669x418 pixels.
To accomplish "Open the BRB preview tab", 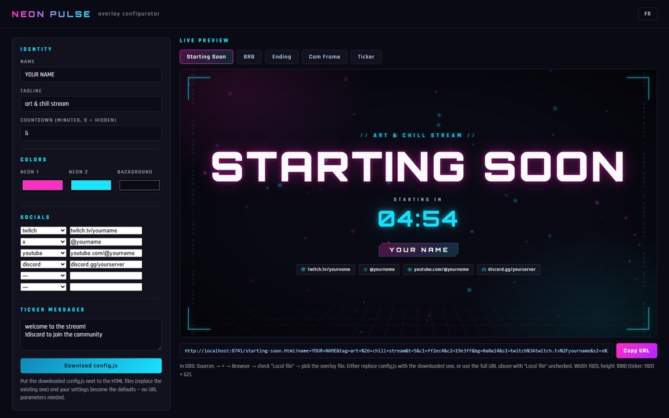I will click(x=249, y=57).
